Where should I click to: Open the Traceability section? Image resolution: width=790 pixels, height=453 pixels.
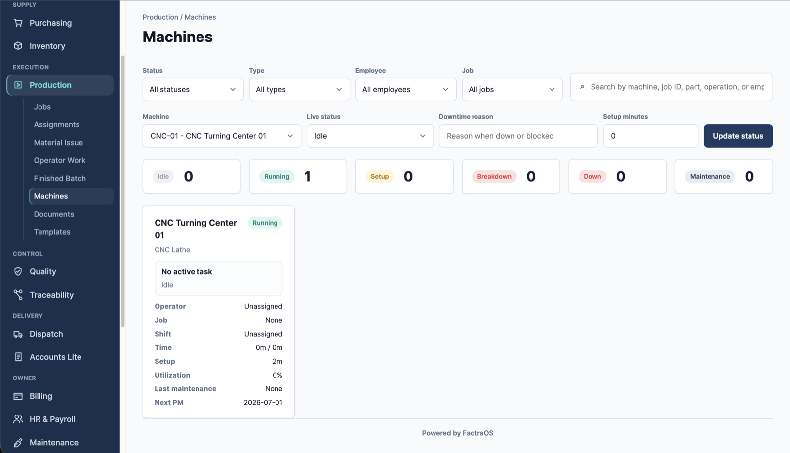(60, 295)
